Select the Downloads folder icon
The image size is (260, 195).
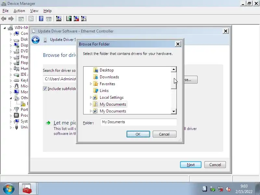click(x=96, y=77)
